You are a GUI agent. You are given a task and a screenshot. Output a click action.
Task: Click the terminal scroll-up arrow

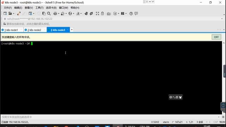point(224,43)
